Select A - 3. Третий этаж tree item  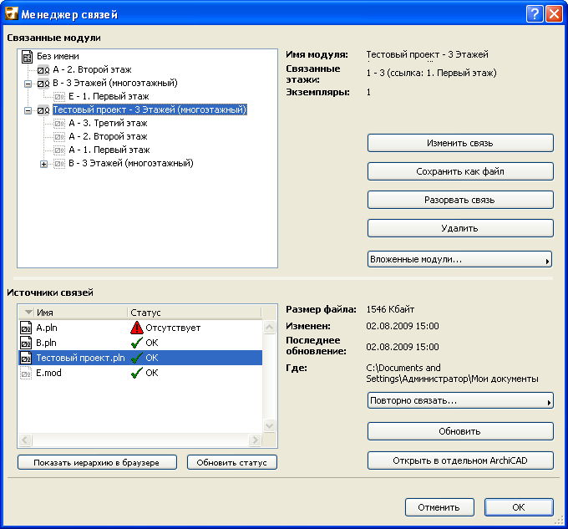[x=108, y=124]
